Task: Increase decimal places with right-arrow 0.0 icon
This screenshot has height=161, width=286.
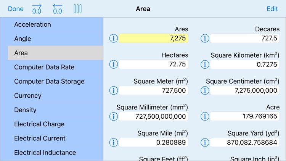Action: 37,9
